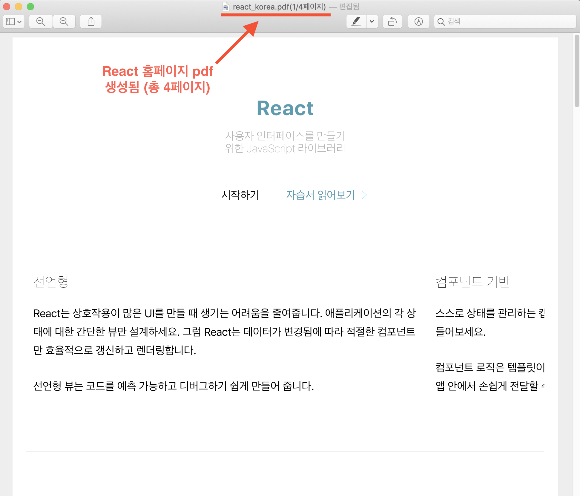The image size is (580, 496).
Task: Click the paragraph starting 선언형 뷰는 코드를
Action: [174, 386]
